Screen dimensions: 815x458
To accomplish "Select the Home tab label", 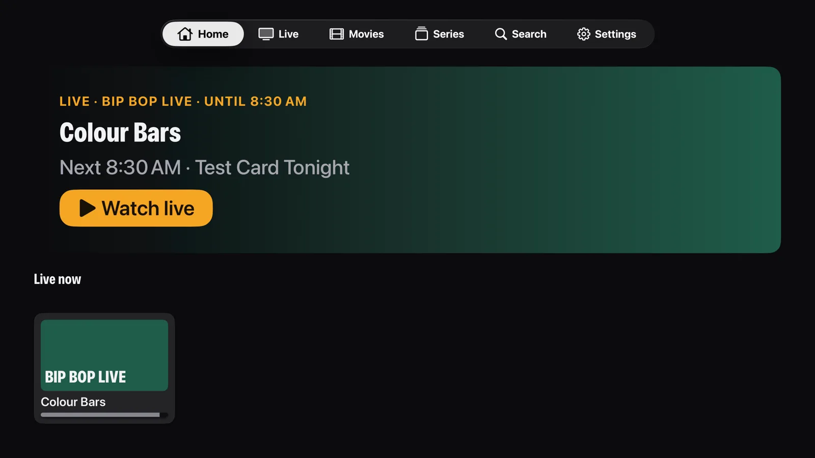I will [213, 34].
